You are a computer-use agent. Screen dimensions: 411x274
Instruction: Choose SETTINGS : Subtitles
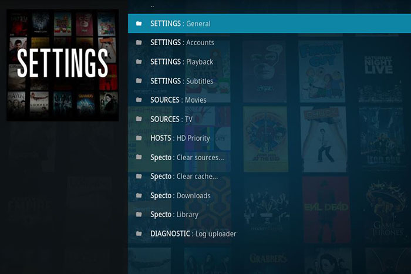coord(269,81)
